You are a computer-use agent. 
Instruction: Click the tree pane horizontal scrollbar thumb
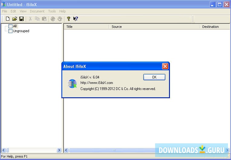(x=8, y=150)
